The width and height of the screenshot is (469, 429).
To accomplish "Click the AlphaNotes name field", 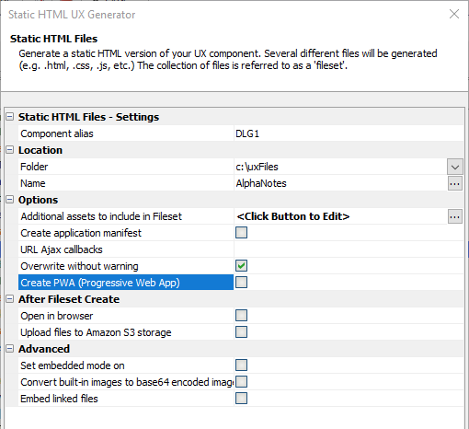I will (x=340, y=183).
